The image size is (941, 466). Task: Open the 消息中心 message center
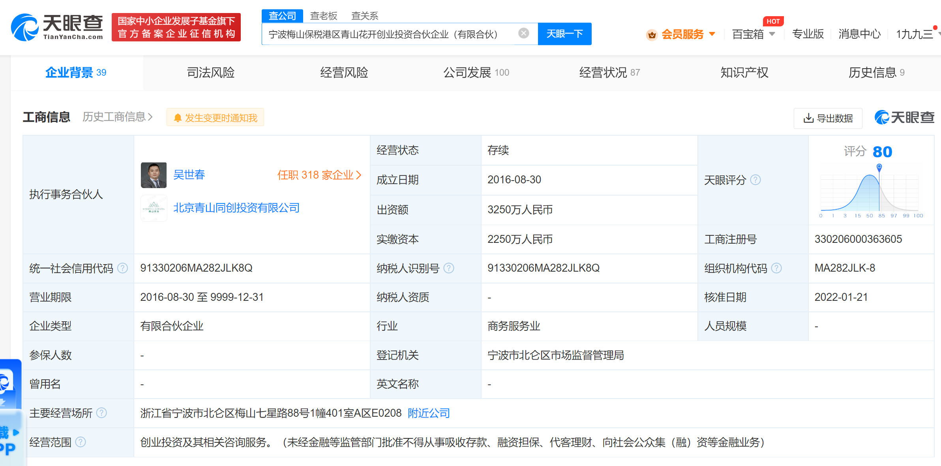tap(859, 34)
